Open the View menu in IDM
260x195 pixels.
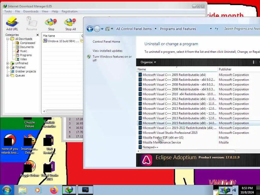(x=45, y=11)
